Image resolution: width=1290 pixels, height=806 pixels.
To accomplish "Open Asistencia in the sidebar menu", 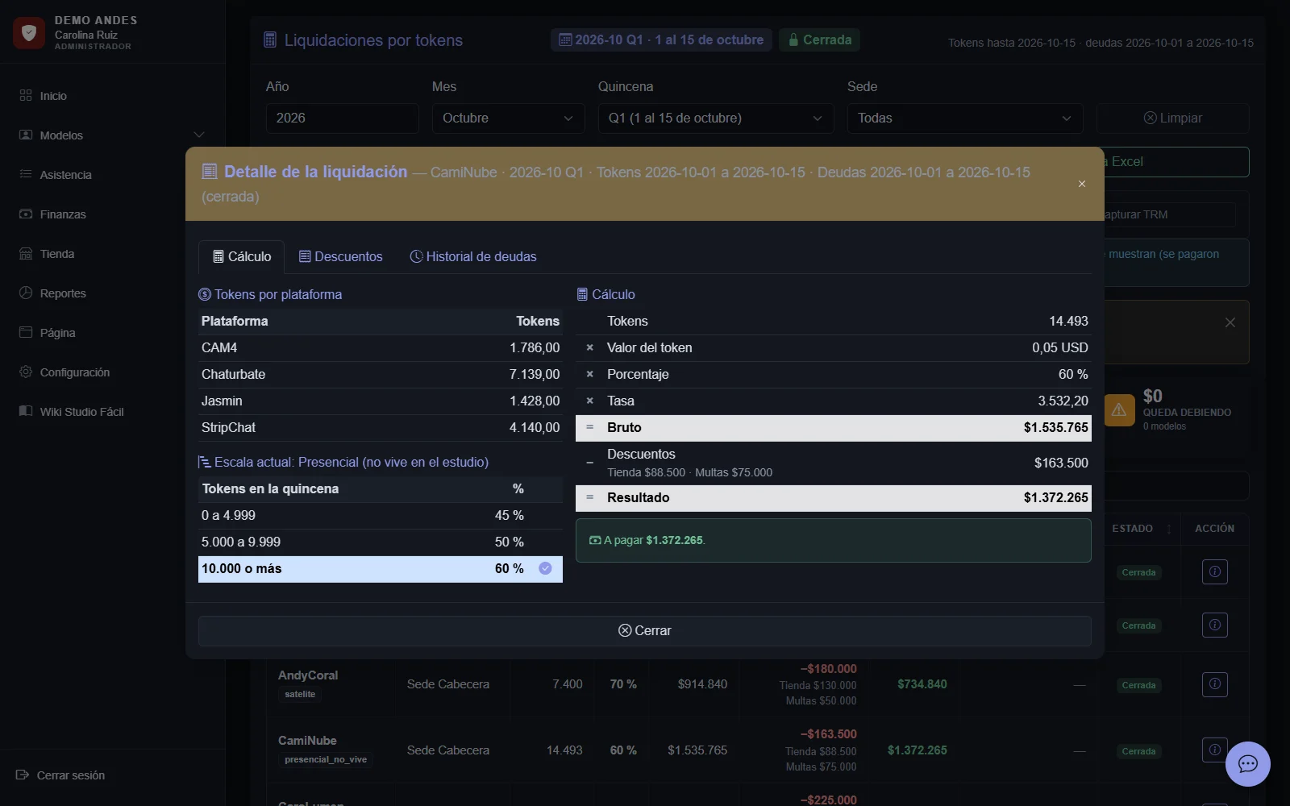I will (65, 174).
